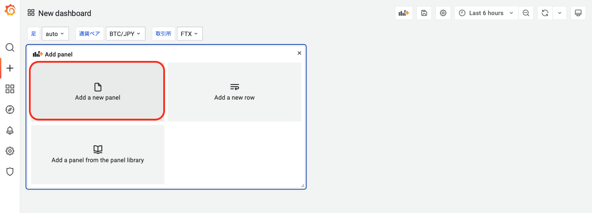Screen dimensions: 592x213
Task: Click the dashboard grid icon beside title
Action: click(x=31, y=13)
